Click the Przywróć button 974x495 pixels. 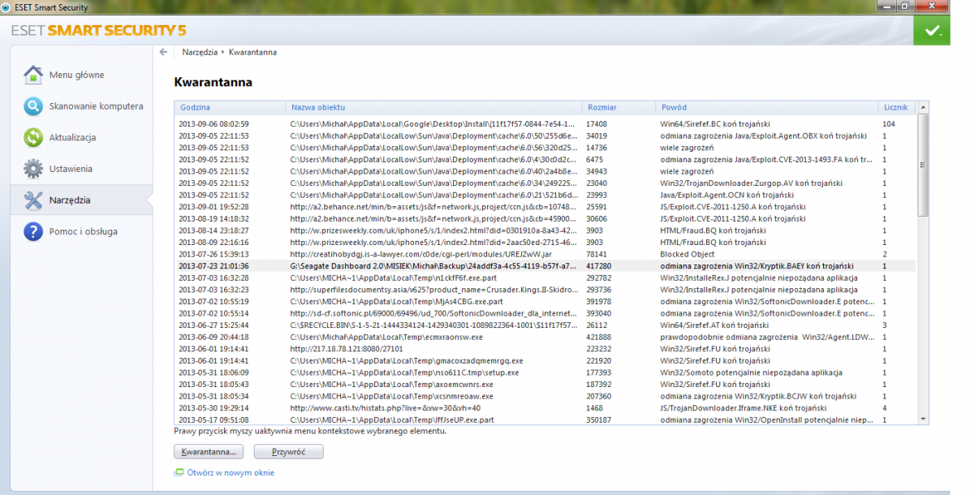(x=289, y=451)
